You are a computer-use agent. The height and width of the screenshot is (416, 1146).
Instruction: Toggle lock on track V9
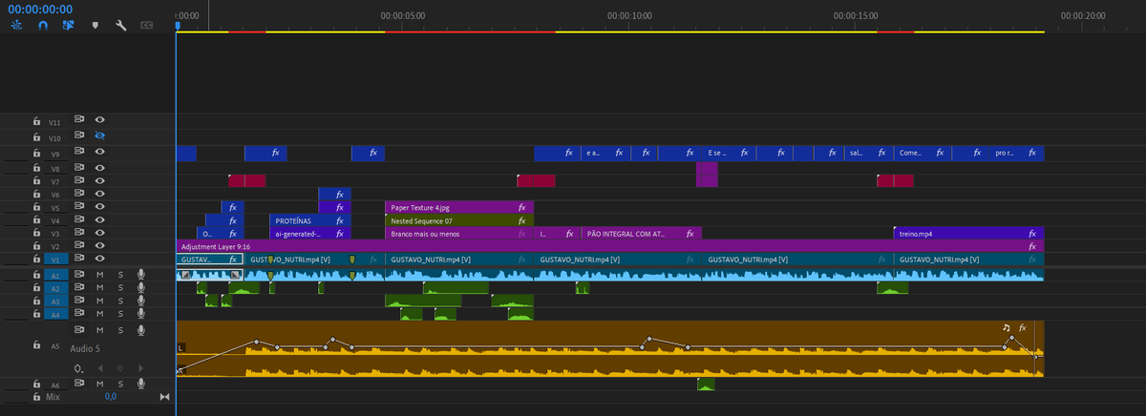pyautogui.click(x=36, y=153)
